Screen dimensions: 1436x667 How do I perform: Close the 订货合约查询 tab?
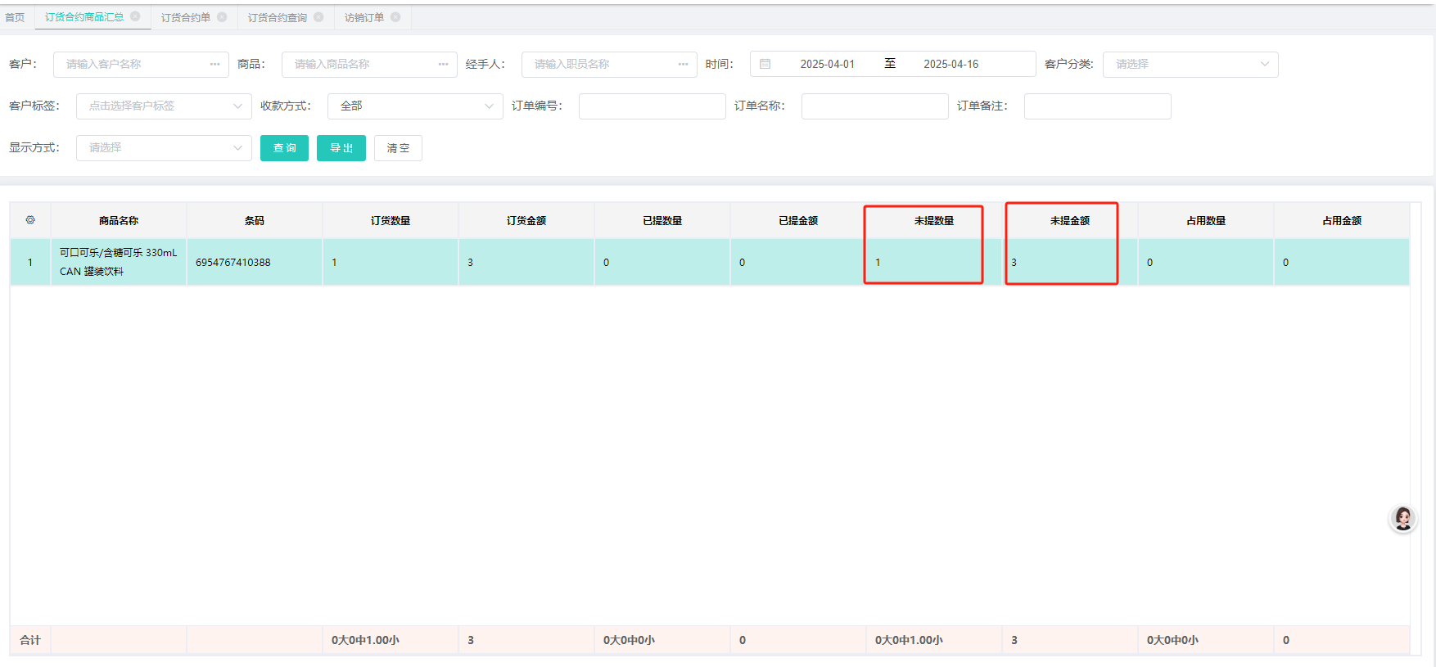pos(318,17)
